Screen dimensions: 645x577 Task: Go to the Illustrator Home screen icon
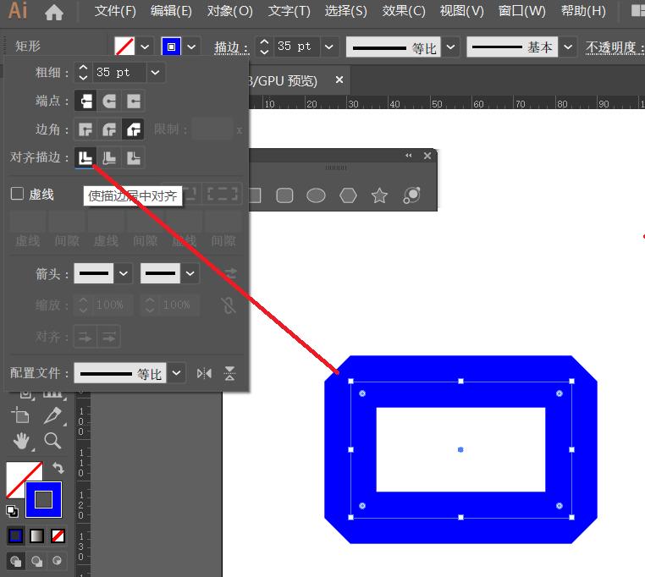[54, 12]
